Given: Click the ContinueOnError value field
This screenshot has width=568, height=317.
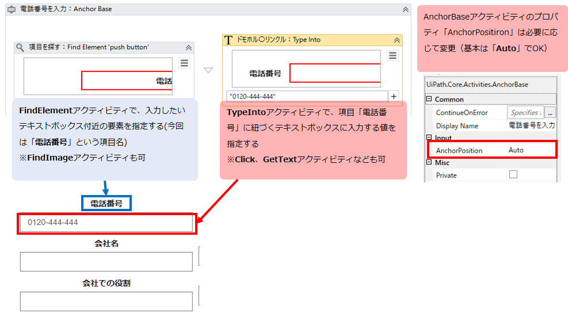Looking at the screenshot, I should [x=525, y=113].
